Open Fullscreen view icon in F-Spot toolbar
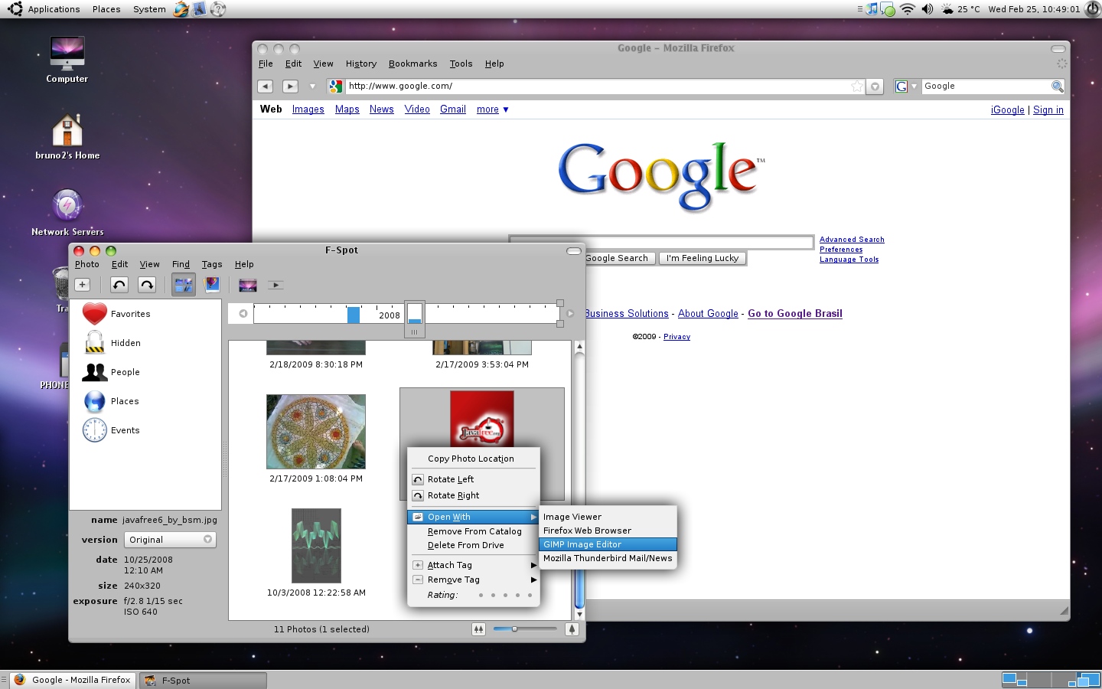The width and height of the screenshot is (1102, 689). tap(247, 285)
